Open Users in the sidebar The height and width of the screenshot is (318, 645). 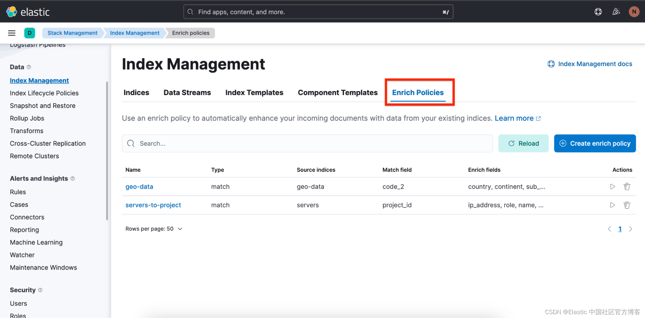(18, 304)
